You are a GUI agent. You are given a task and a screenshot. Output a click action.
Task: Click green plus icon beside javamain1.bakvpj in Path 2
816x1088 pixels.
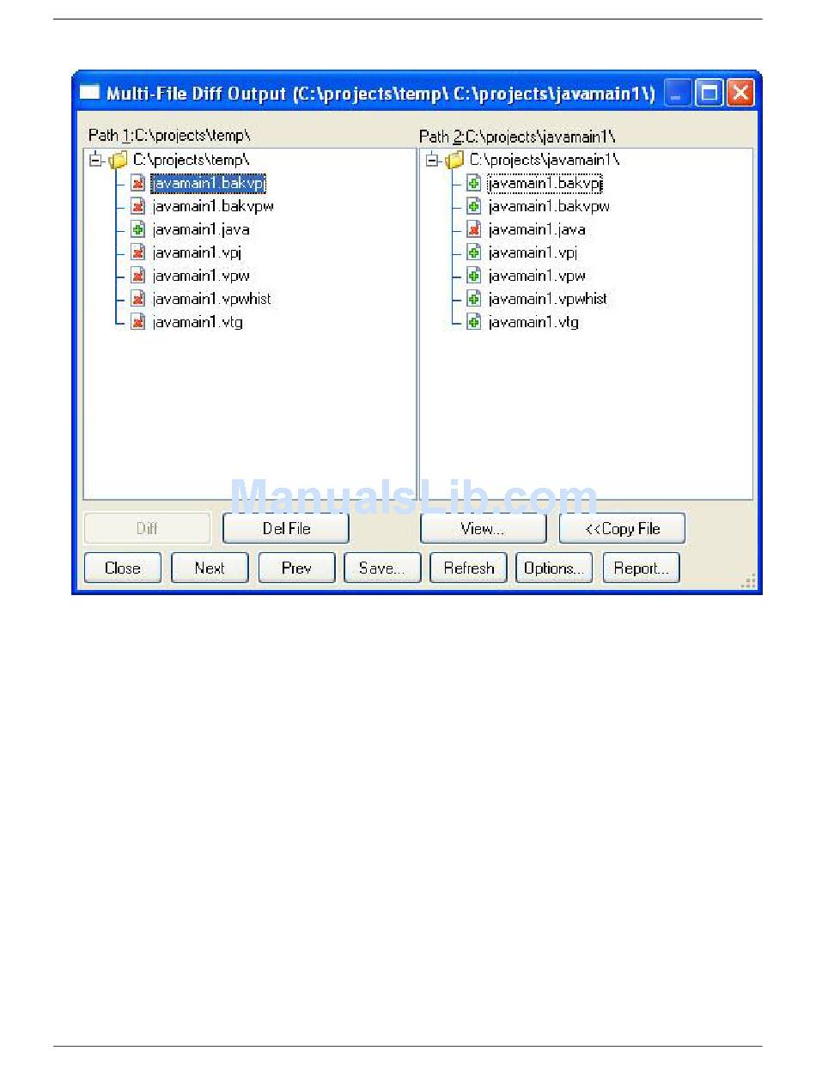473,183
